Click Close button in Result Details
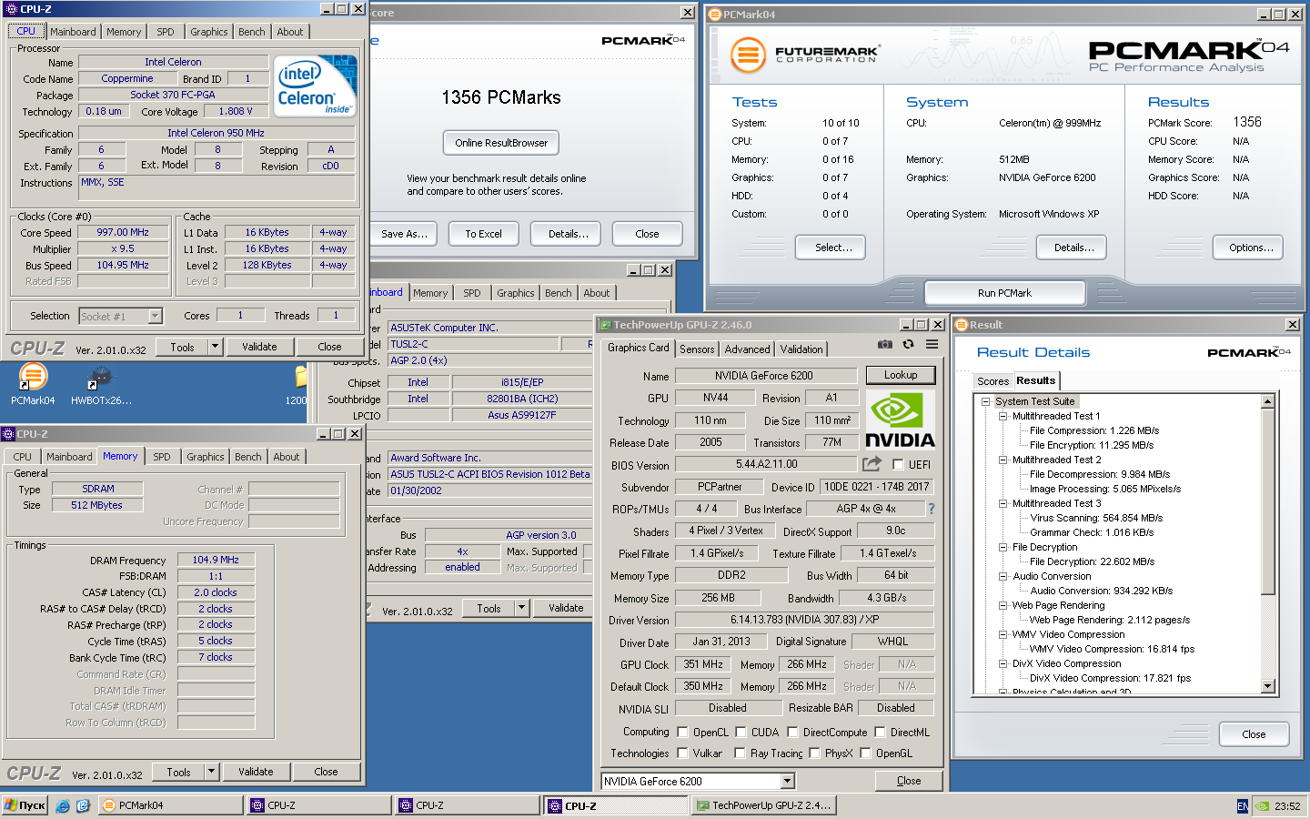Screen dimensions: 1310x819 point(1254,734)
